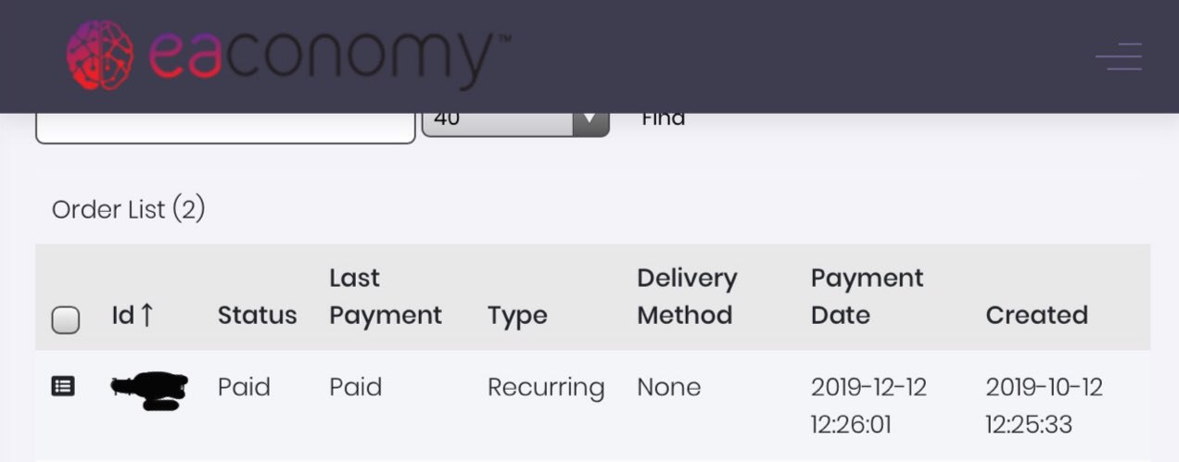Toggle the select-all orders checkbox
The image size is (1179, 462).
(x=65, y=320)
